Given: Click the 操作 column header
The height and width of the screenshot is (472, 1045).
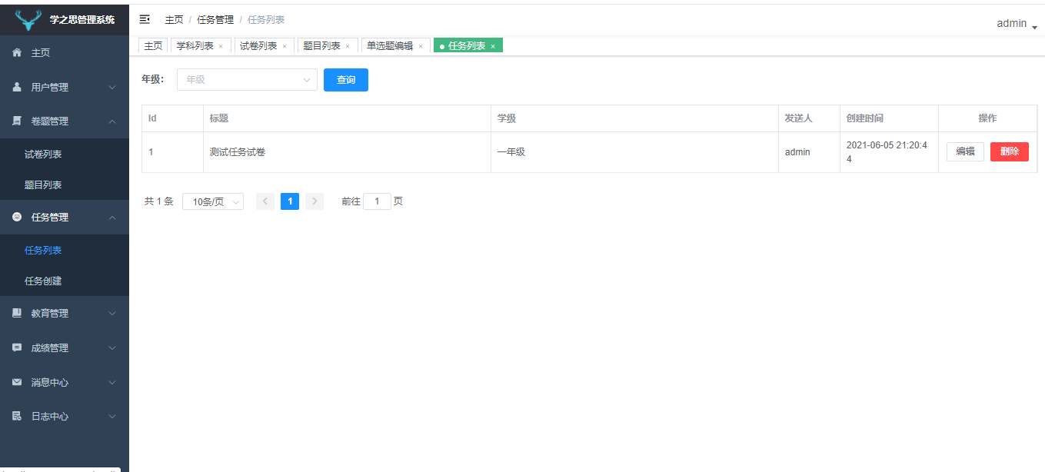Looking at the screenshot, I should click(987, 118).
